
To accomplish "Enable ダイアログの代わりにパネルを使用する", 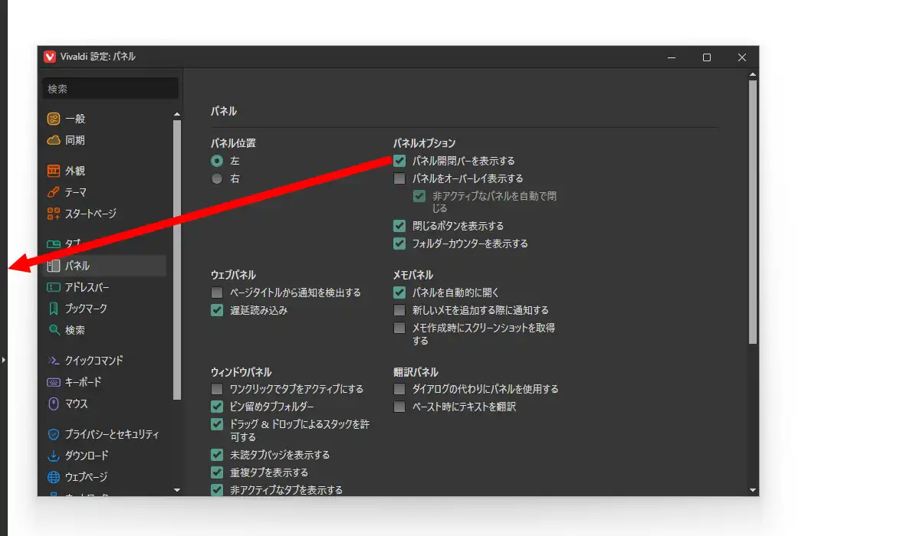I will tap(399, 389).
